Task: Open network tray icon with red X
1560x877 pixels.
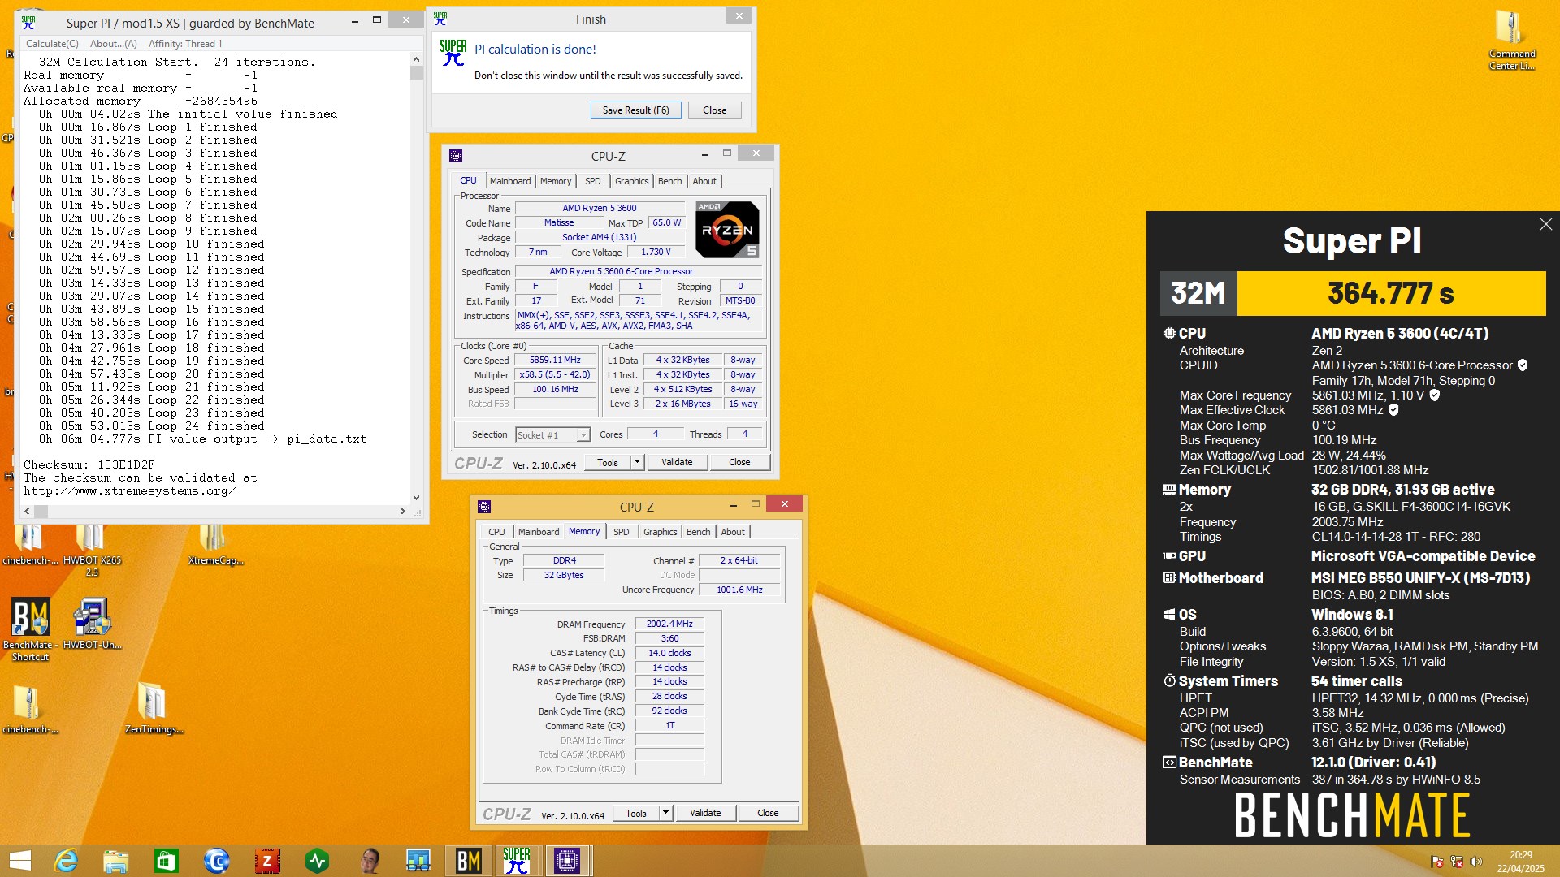Action: point(1456,862)
